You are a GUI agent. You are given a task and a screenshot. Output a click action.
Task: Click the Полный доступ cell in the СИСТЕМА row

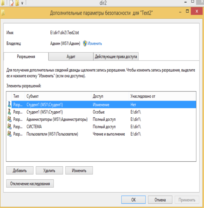click(x=104, y=127)
